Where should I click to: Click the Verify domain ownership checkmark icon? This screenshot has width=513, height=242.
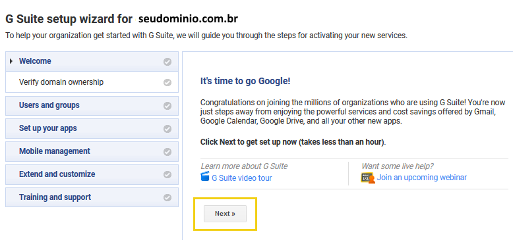tap(167, 82)
